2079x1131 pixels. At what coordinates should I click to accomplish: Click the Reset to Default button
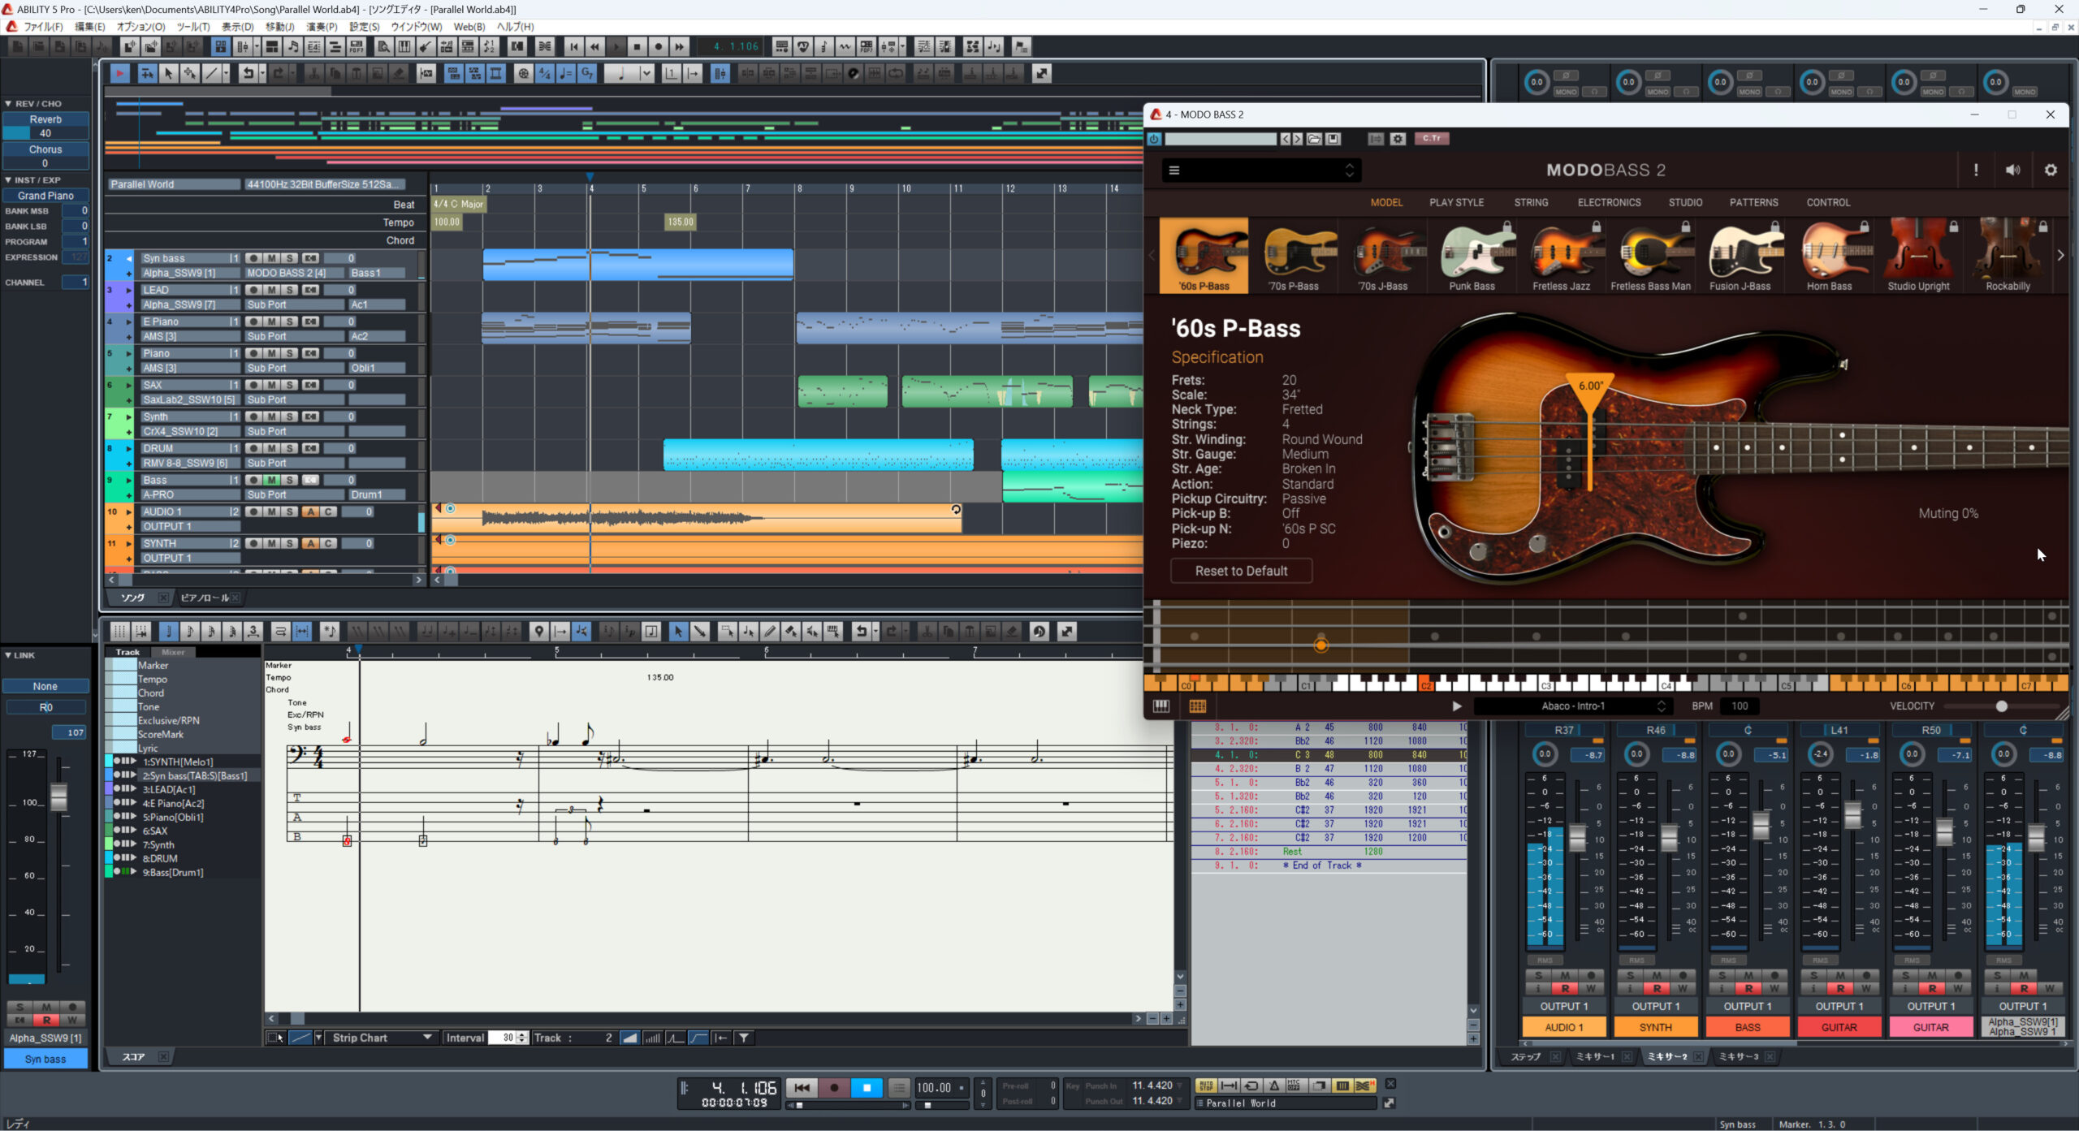click(x=1241, y=571)
